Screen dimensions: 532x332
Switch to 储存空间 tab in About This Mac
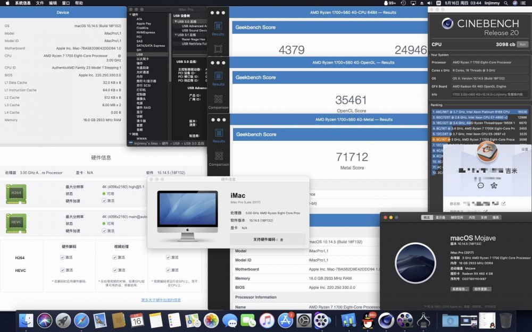[457, 217]
